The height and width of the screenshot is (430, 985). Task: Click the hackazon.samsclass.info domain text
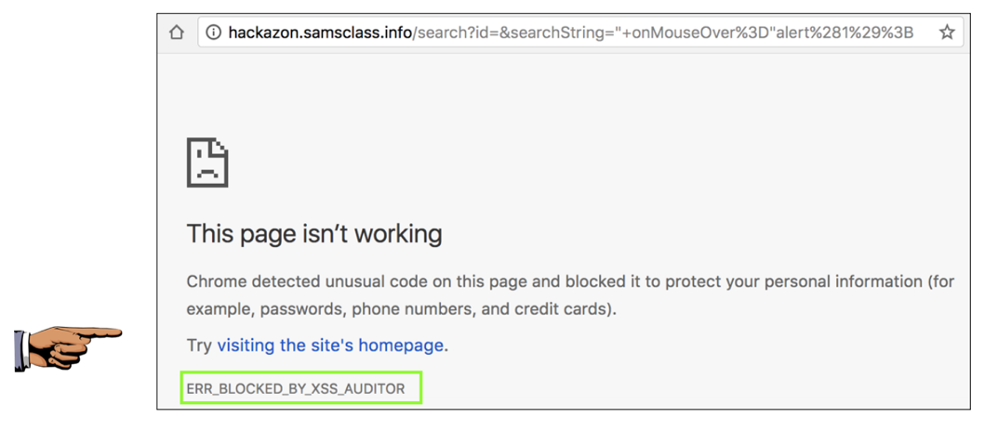319,33
